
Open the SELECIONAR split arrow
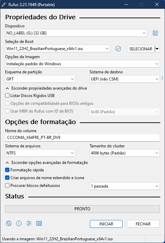[157, 49]
